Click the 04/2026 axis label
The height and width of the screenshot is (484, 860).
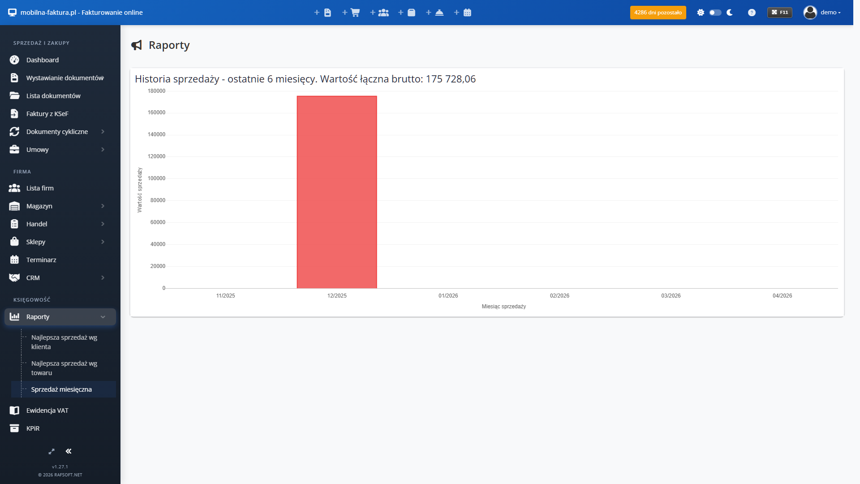click(782, 296)
